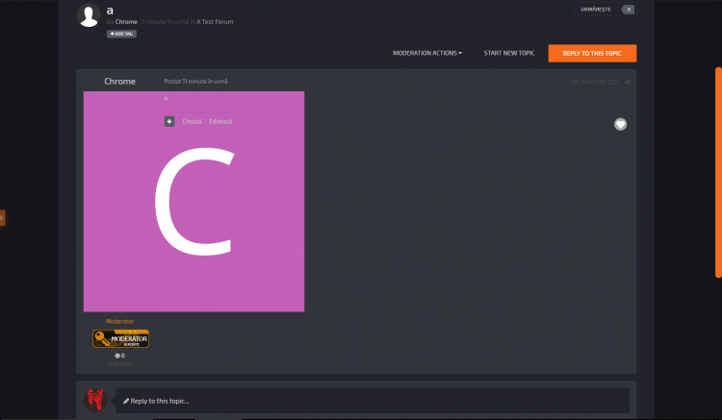Open the A Test Forum link
The width and height of the screenshot is (722, 420).
coord(216,21)
